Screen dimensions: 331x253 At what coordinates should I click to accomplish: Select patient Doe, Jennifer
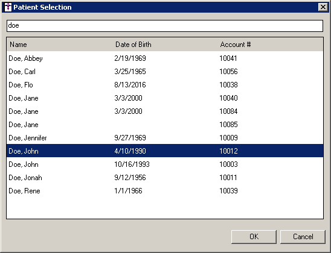point(165,138)
